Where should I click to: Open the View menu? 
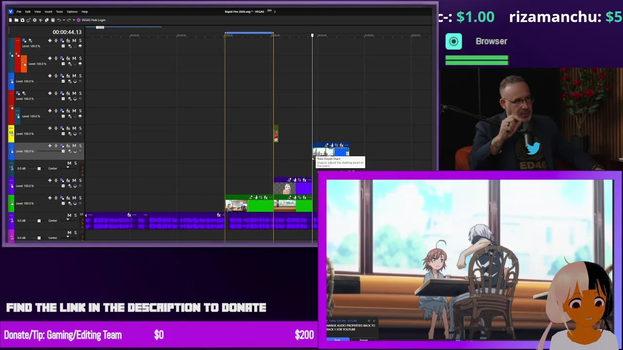coord(37,12)
